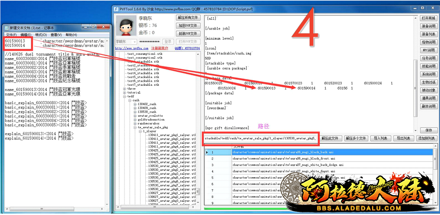Collapse the 1_slayer tree folder
440x215 pixels.
(139, 131)
